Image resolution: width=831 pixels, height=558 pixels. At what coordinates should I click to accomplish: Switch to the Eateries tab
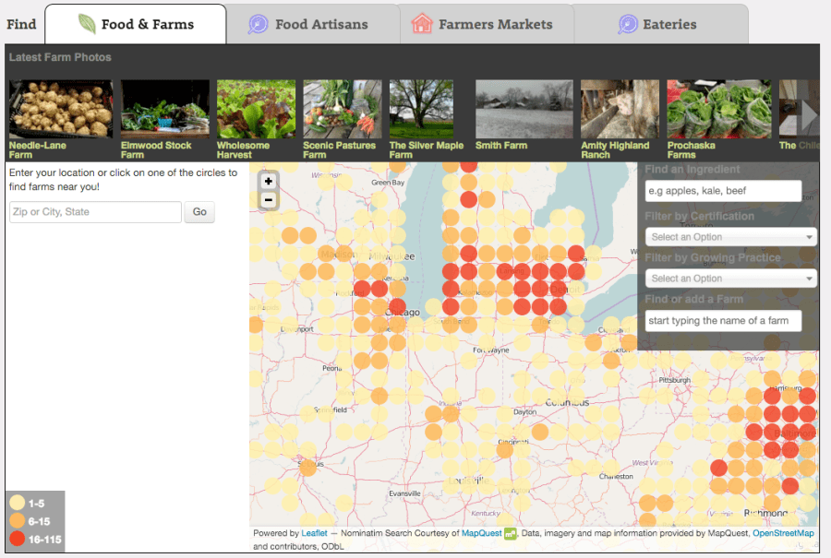[x=657, y=24]
